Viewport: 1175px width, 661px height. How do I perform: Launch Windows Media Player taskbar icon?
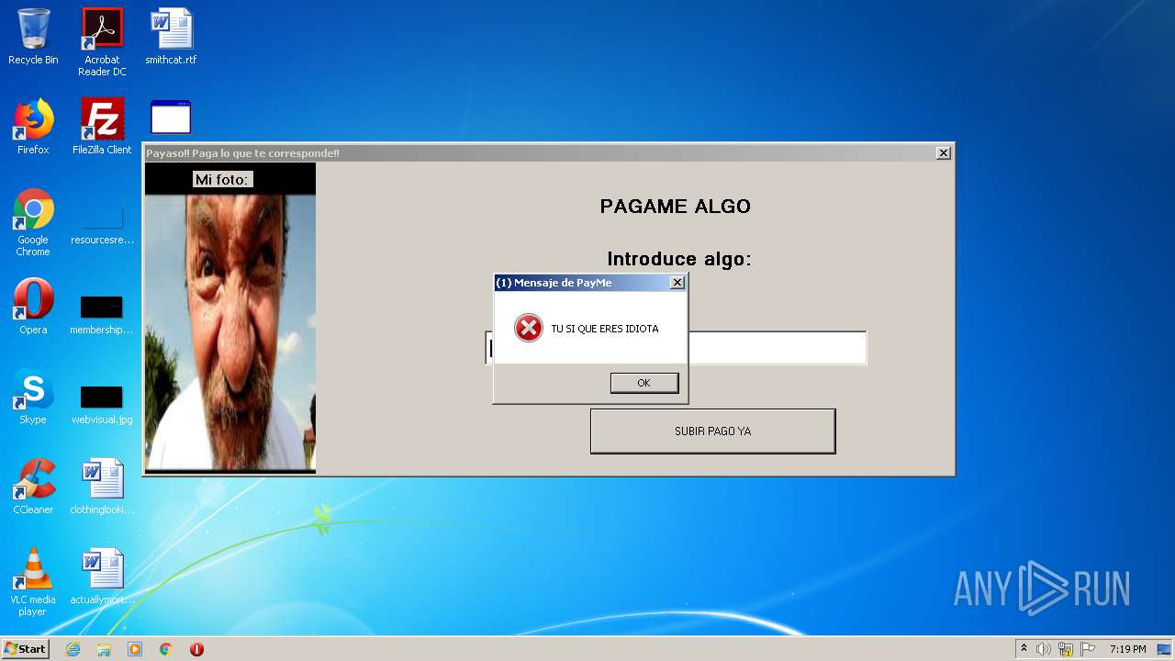click(x=135, y=649)
